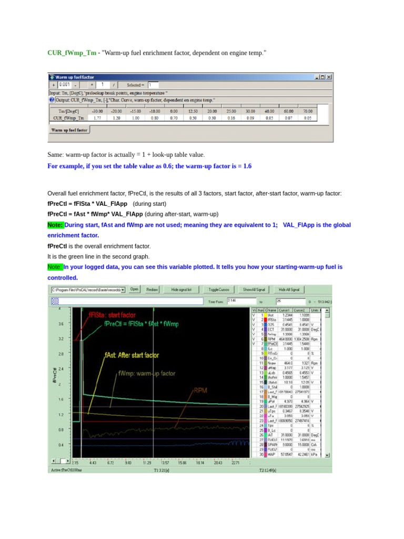Select the uPot signal row

pyautogui.click(x=286, y=402)
